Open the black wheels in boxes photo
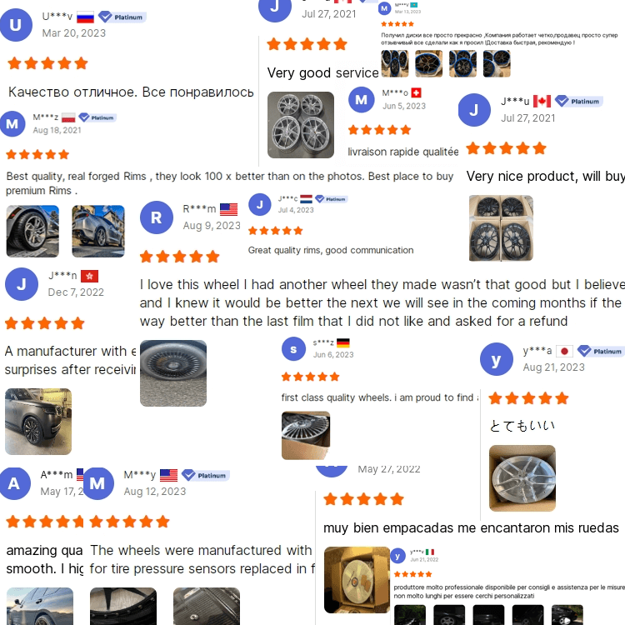The width and height of the screenshot is (625, 625). (x=501, y=228)
